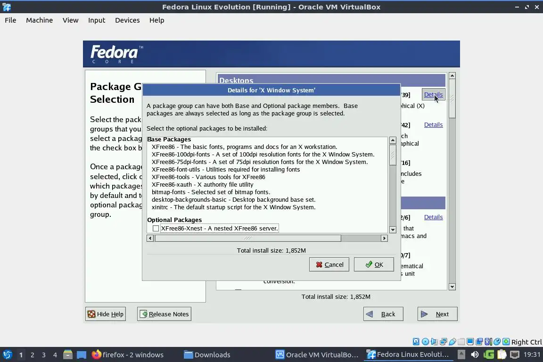
Task: Switch to workspace 3
Action: coord(44,355)
